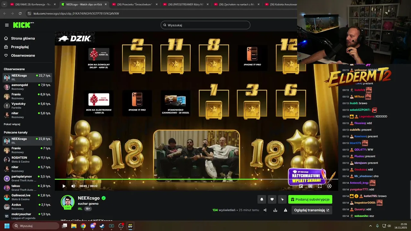This screenshot has height=231, width=411.
Task: Click NEEXcsgo streamer avatar with LIVE badge
Action: (68, 202)
